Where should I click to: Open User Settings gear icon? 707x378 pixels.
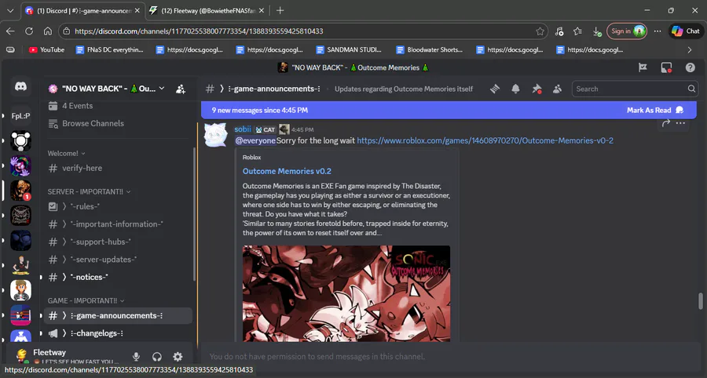[x=178, y=357]
